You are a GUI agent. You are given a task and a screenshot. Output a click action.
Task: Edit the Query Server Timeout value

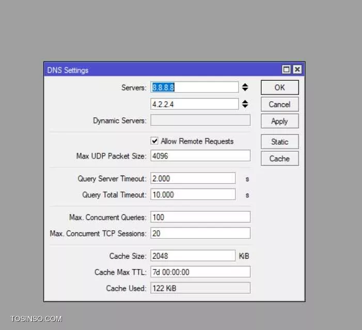193,178
